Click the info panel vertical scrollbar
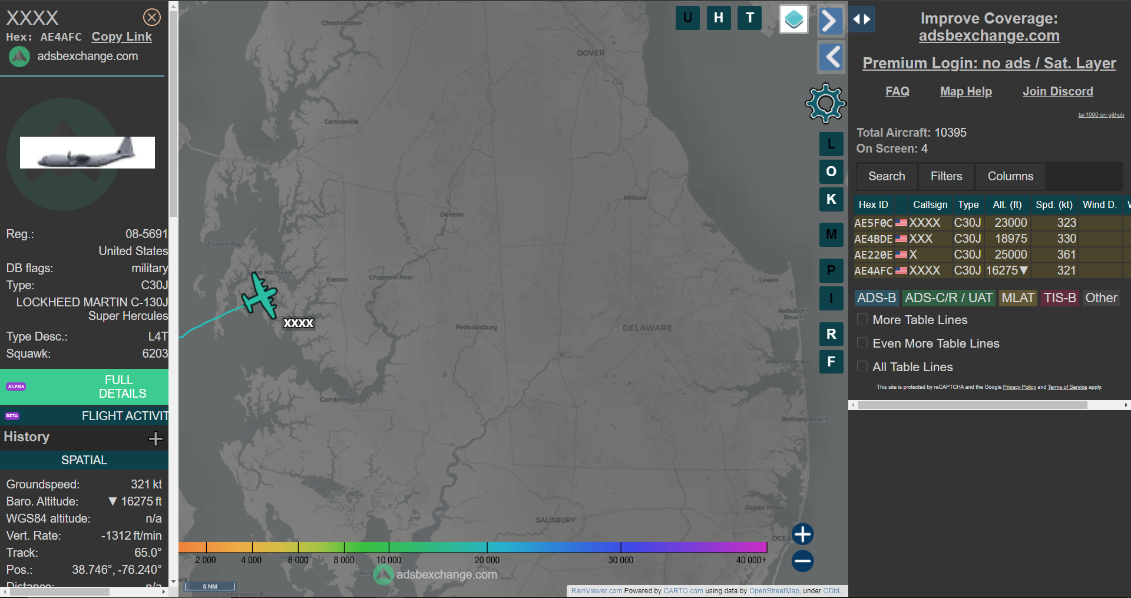The height and width of the screenshot is (598, 1131). pyautogui.click(x=173, y=114)
